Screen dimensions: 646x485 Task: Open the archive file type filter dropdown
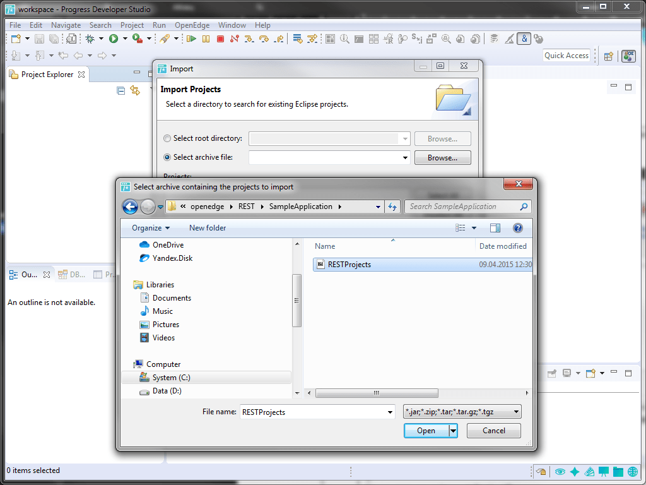click(x=516, y=412)
